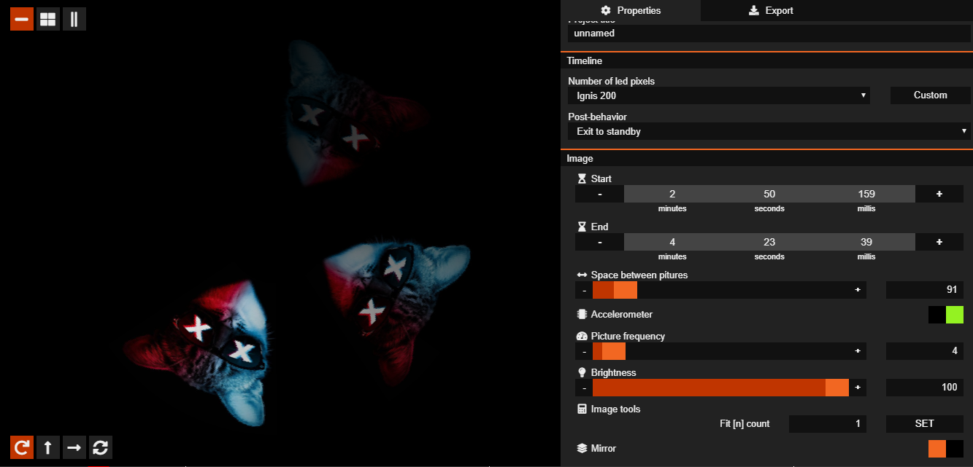Click the up arrow direction icon
The image size is (973, 467).
[48, 447]
